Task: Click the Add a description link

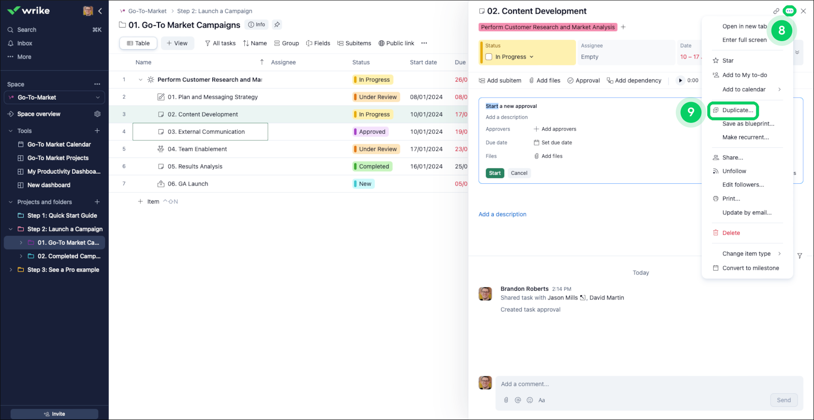Action: [502, 214]
